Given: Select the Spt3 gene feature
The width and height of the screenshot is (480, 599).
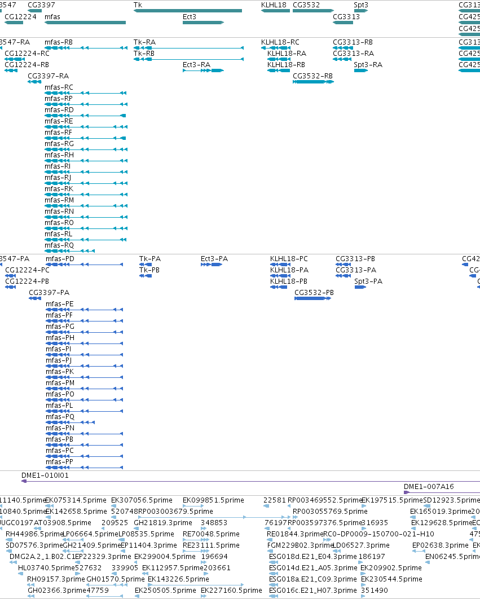Looking at the screenshot, I should (361, 11).
